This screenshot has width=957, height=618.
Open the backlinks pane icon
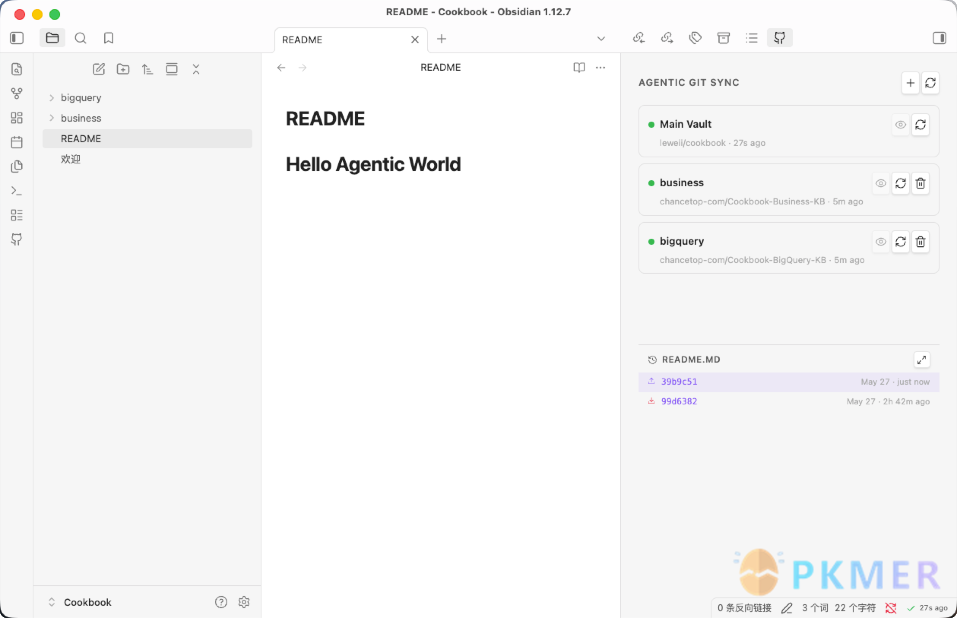pyautogui.click(x=639, y=38)
